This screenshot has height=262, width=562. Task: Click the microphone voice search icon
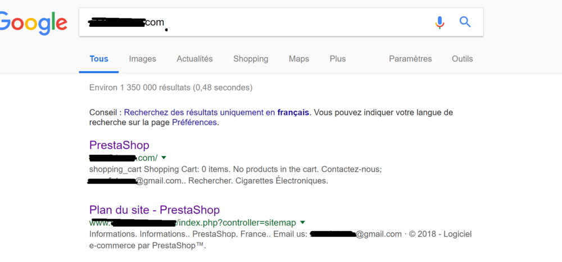[439, 22]
